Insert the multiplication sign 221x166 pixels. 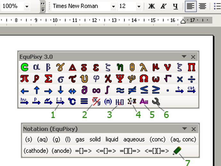pyautogui.click(x=180, y=79)
